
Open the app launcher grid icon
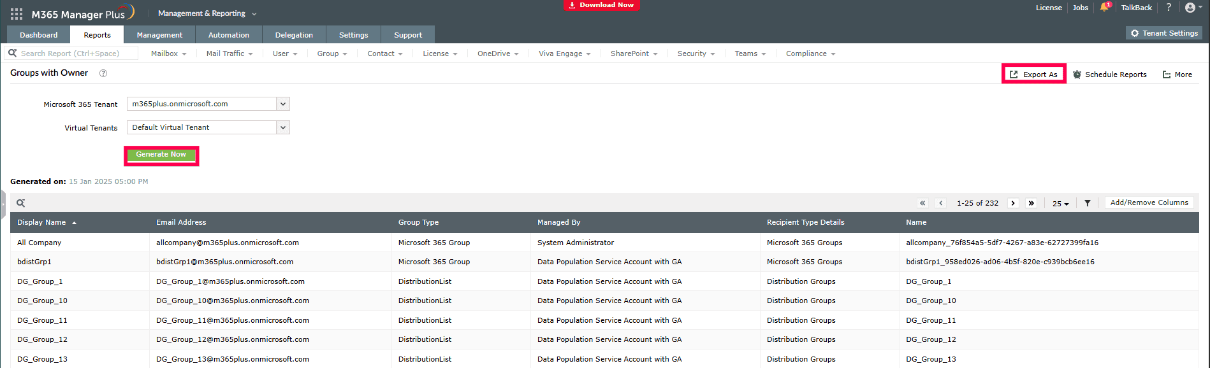[x=17, y=13]
